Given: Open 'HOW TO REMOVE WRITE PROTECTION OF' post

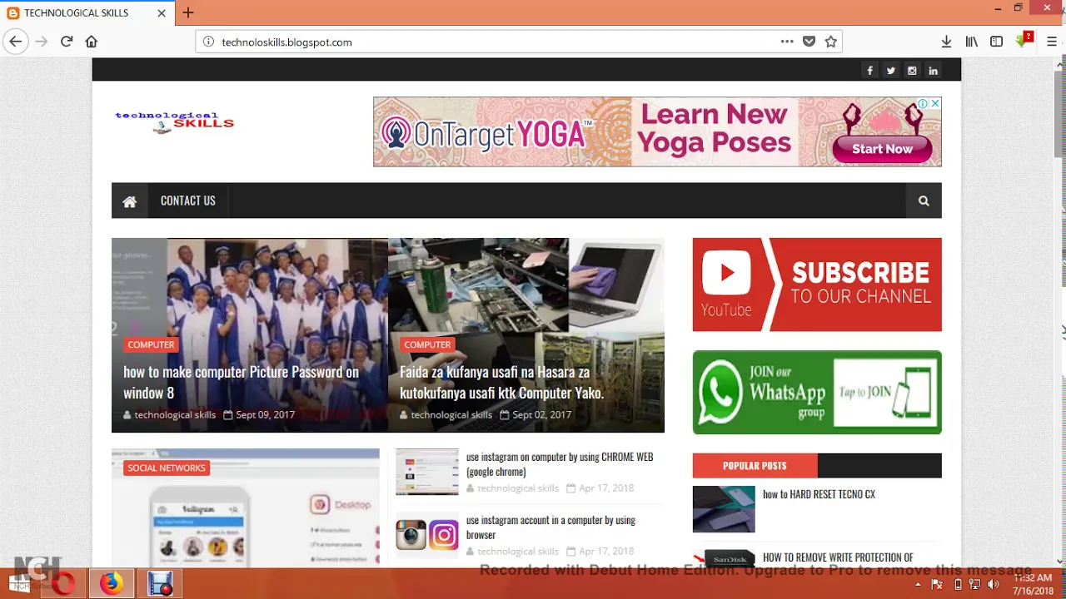Looking at the screenshot, I should [x=838, y=557].
